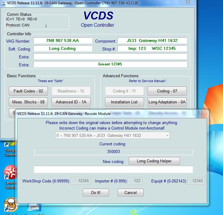Click the New coding input field
Viewport: 223px width, 215px height.
tap(113, 169)
